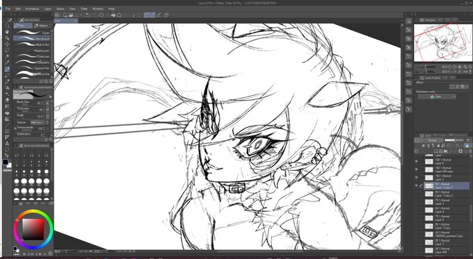This screenshot has height=259, width=473.
Task: Show Layer 4 via its visibility box
Action: pos(416,210)
